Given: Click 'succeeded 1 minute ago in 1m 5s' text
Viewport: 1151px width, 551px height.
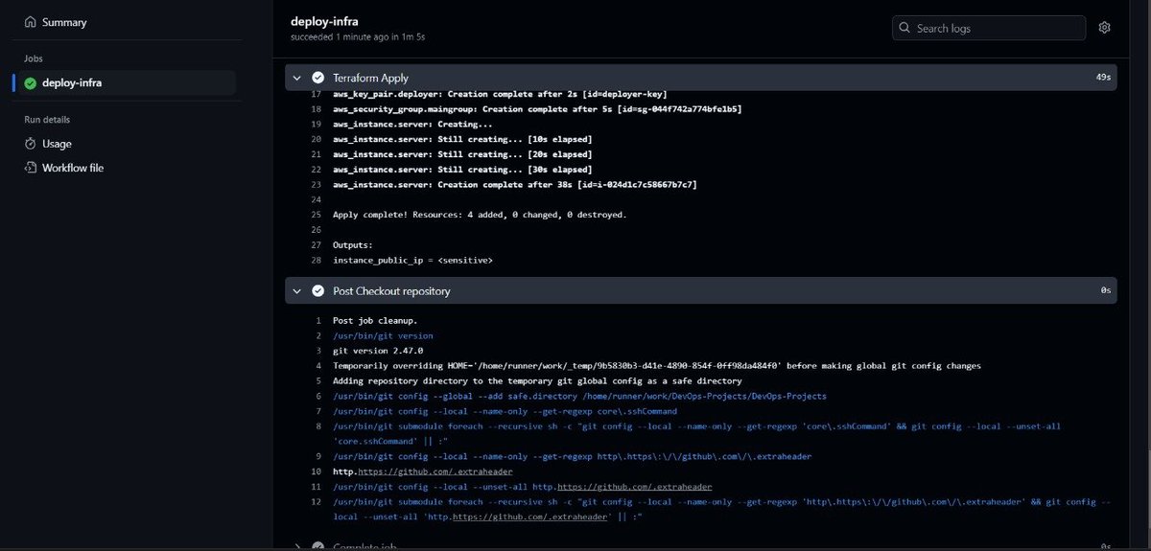Looking at the screenshot, I should (x=358, y=36).
